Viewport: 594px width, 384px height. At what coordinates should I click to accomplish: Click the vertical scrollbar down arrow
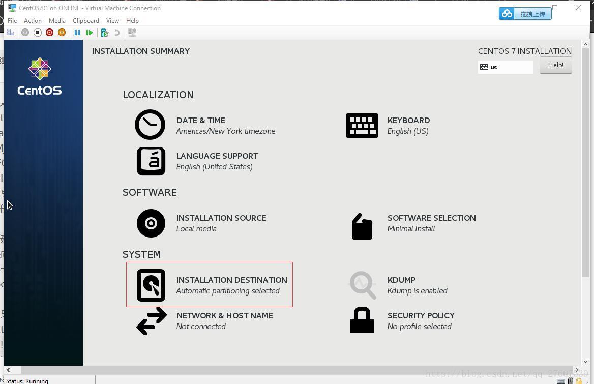[586, 361]
